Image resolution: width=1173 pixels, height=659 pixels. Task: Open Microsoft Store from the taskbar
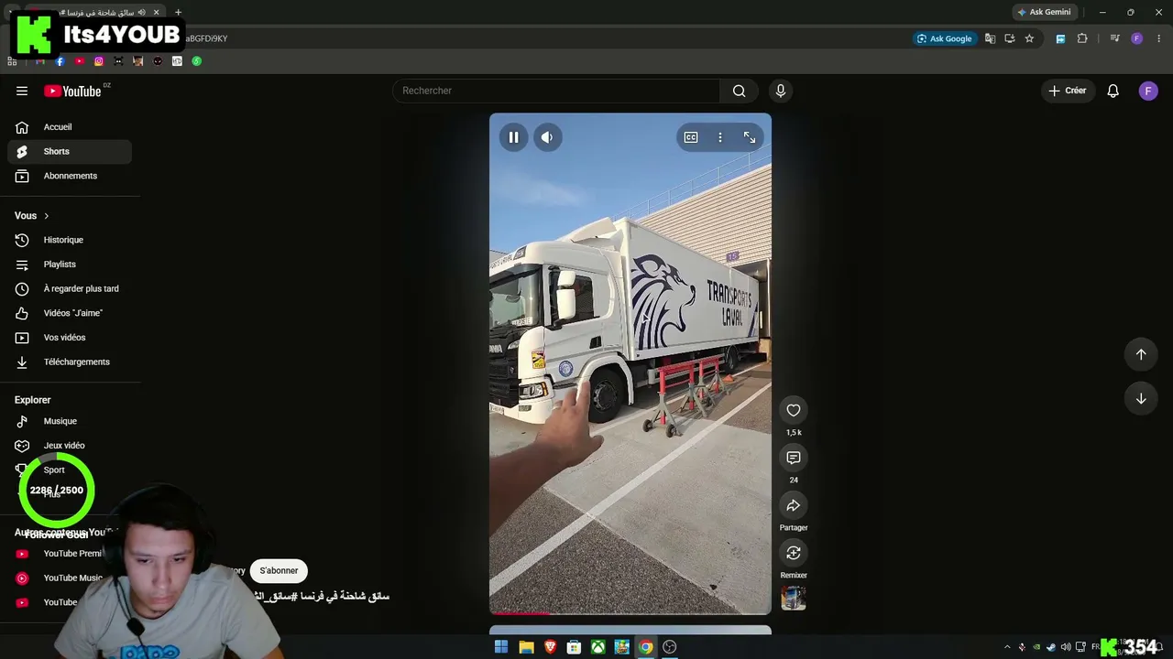pos(574,647)
